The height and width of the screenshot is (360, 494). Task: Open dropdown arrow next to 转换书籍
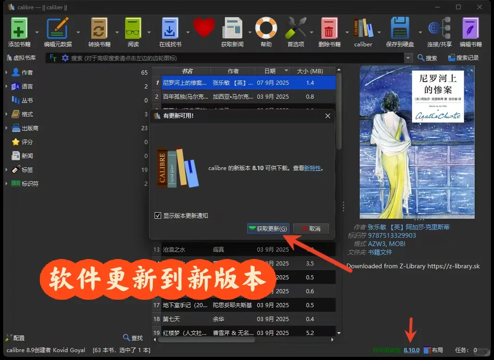coord(117,32)
